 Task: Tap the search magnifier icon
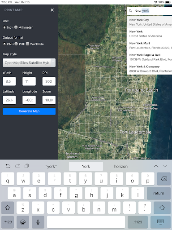click(x=130, y=11)
